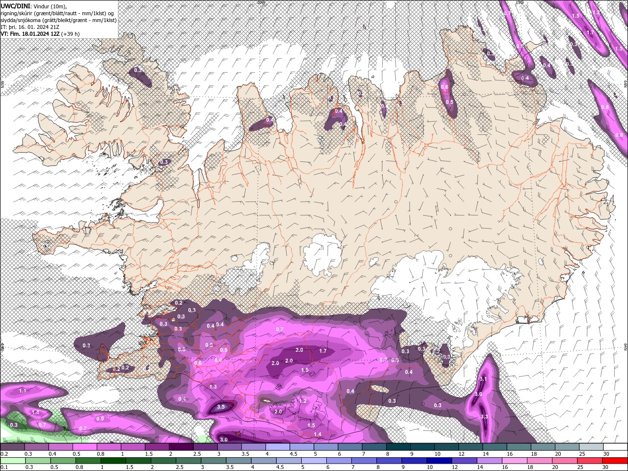
Task: Select the lightest green swatch after 0.1 in rain legend
Action: pyautogui.click(x=14, y=461)
